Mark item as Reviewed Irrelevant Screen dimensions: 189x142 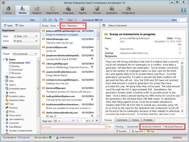[x=151, y=127]
